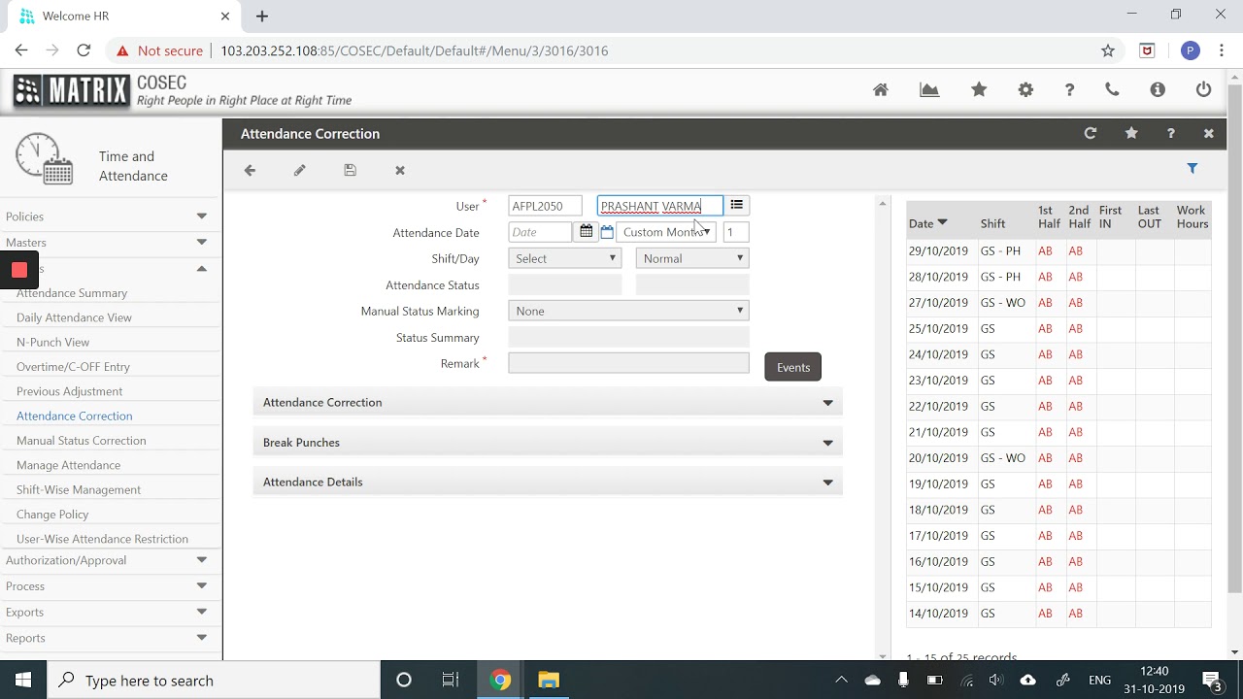Click the Remark input field
Image resolution: width=1243 pixels, height=699 pixels.
coord(628,363)
